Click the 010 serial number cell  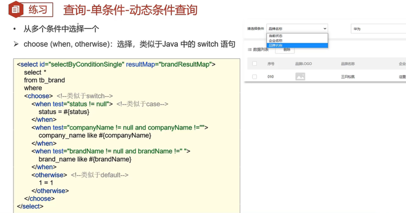coord(271,77)
